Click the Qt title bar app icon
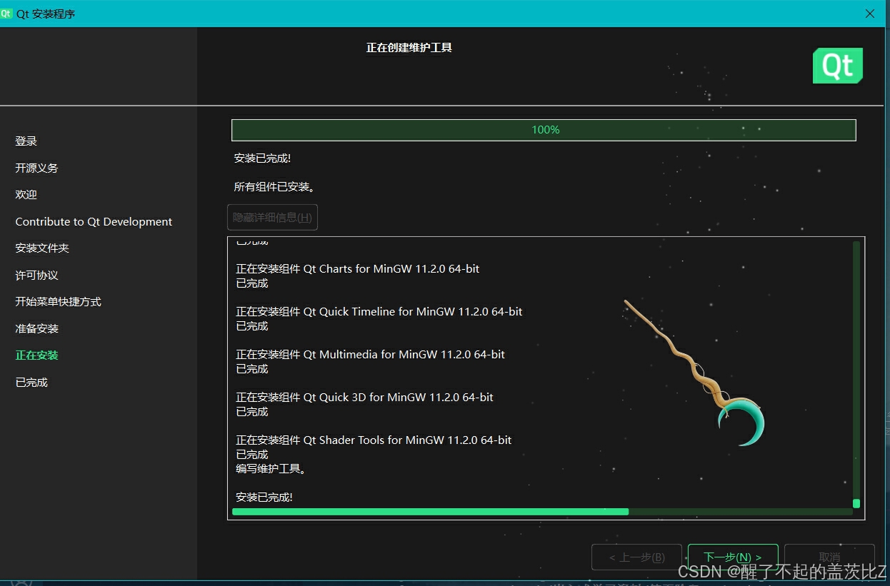 pos(6,14)
